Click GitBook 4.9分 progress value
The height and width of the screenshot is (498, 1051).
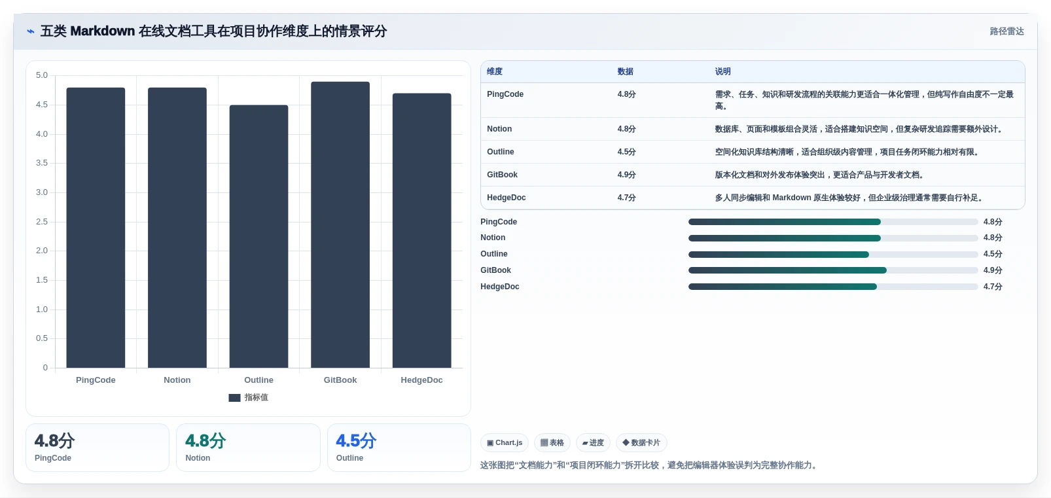(x=993, y=270)
